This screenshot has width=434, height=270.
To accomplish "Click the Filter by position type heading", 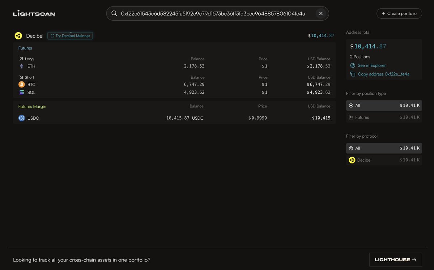I will [x=366, y=94].
